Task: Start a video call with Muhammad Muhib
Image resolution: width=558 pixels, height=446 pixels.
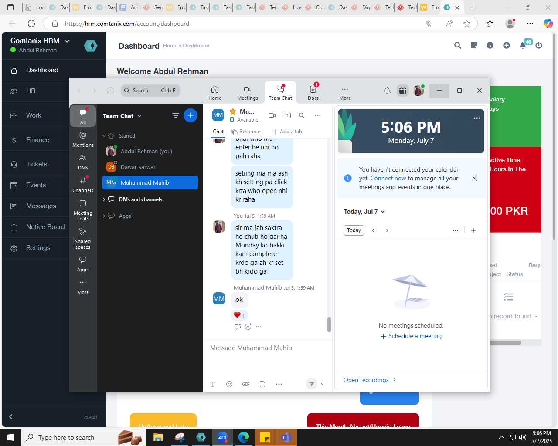Action: click(272, 115)
